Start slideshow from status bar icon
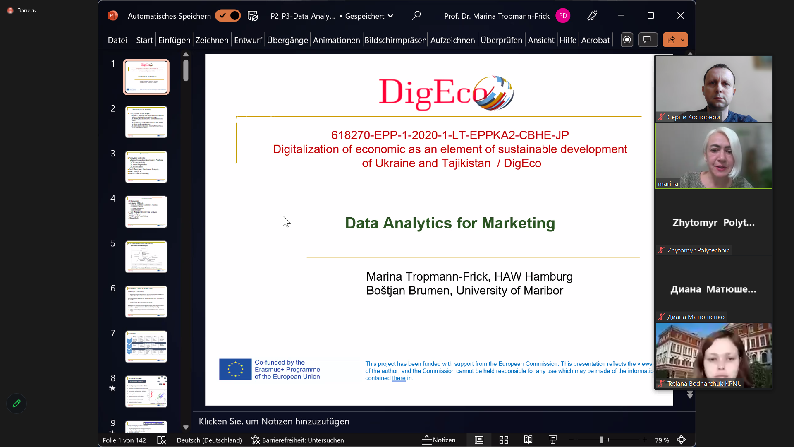Screen dimensions: 794x447 tap(553, 440)
